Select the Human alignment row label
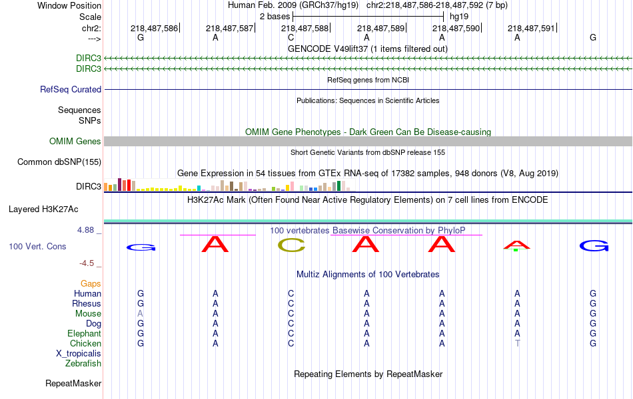This screenshot has height=399, width=633. pos(87,293)
